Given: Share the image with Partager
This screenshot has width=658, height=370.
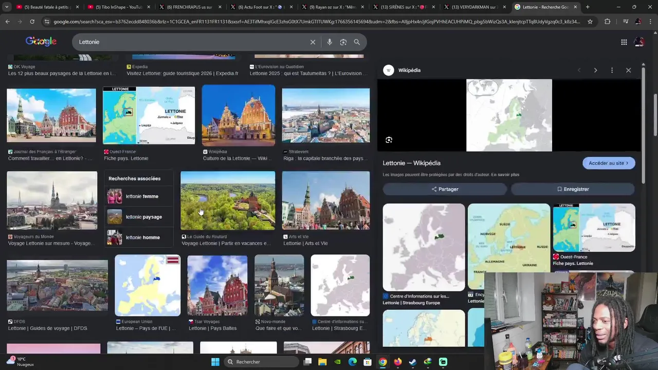Looking at the screenshot, I should coord(445,189).
